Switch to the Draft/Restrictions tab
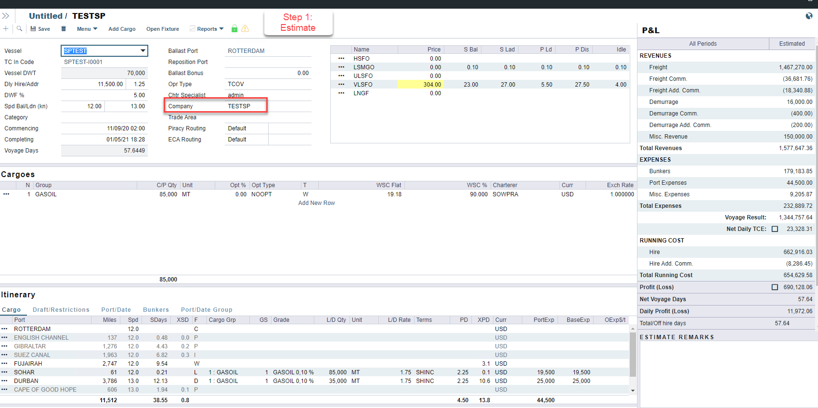818x408 pixels. 61,310
